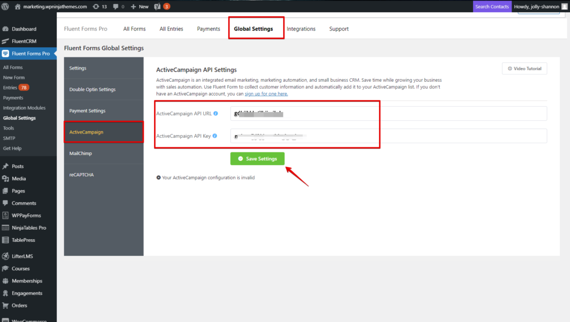The image size is (570, 322).
Task: Click the Memberships icon
Action: [x=6, y=281]
